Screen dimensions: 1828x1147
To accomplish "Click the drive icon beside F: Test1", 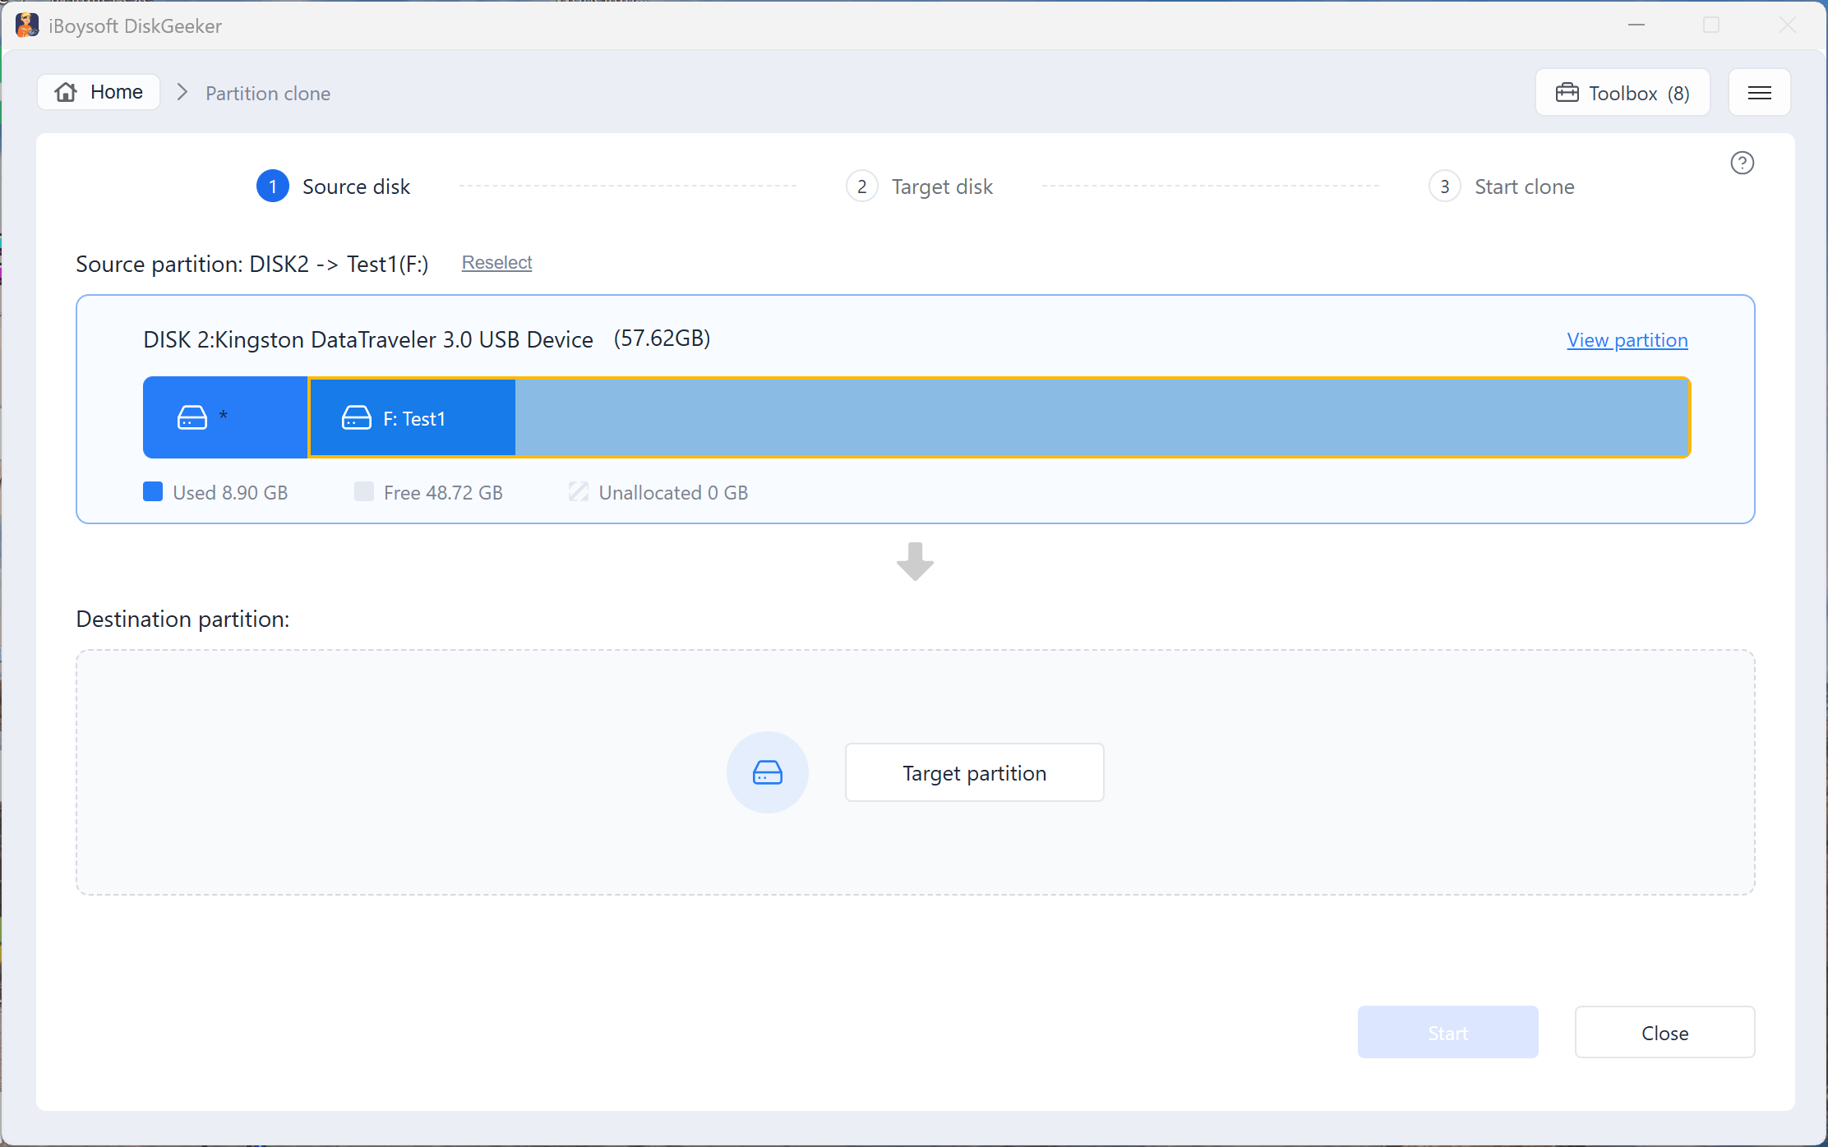I will (x=357, y=417).
